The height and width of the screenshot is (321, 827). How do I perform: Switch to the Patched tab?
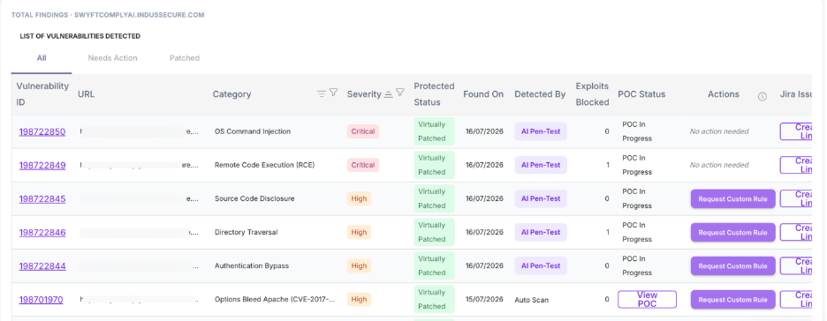coord(184,58)
